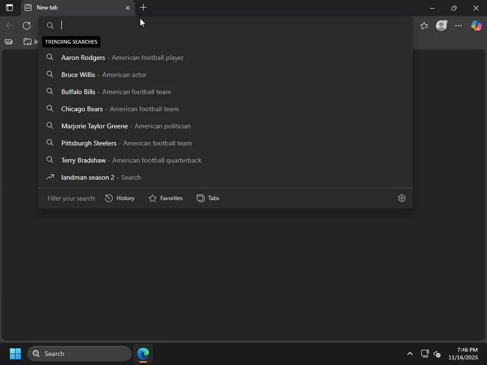Screen dimensions: 487x365
Task: Select Marjorie Taylor Greene suggestion
Action: [225, 126]
